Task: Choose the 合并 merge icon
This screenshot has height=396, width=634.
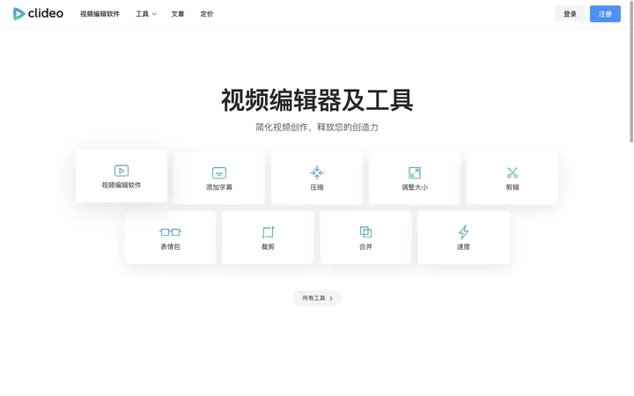Action: coord(366,232)
